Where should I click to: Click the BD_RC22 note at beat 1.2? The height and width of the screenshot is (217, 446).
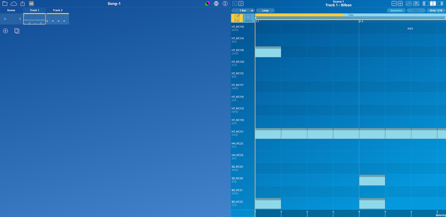pos(372,203)
